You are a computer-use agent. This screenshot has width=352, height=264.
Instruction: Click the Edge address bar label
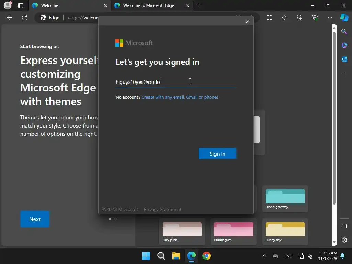(x=50, y=18)
